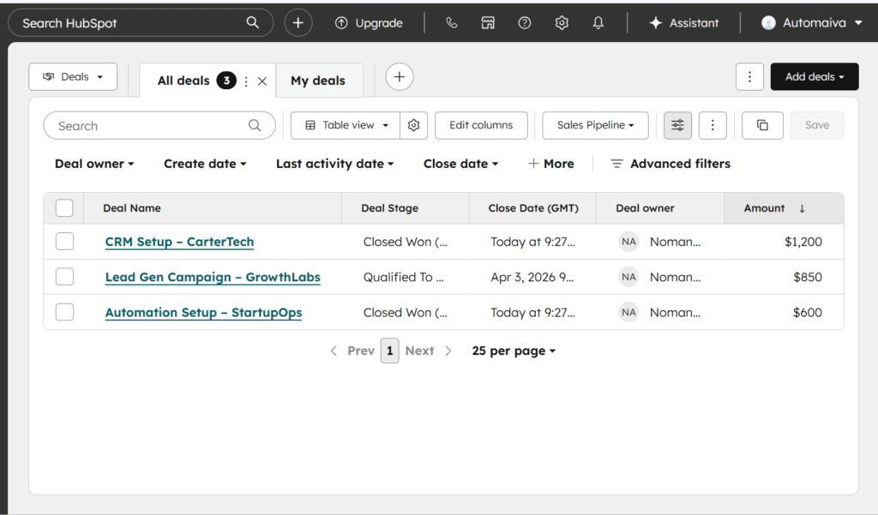878x515 pixels.
Task: Launch the HubSpot Assistant
Action: (x=683, y=22)
